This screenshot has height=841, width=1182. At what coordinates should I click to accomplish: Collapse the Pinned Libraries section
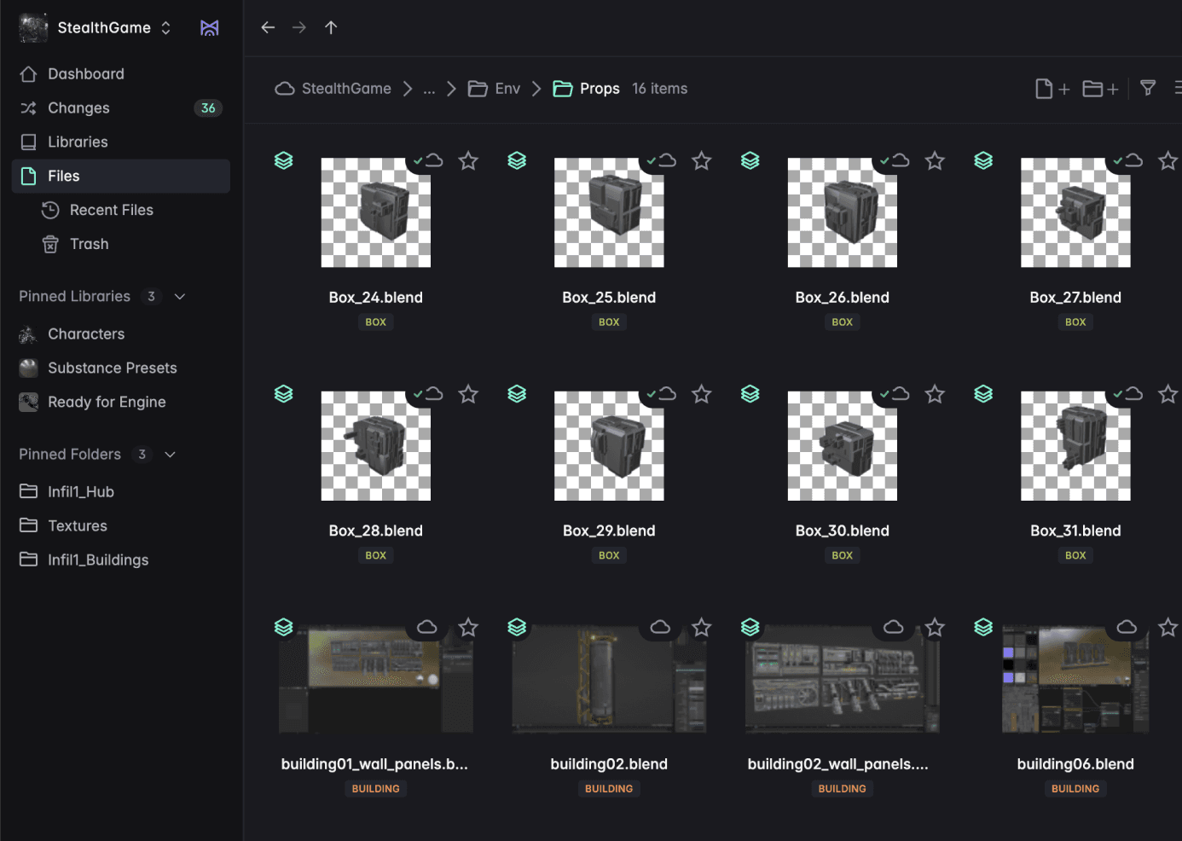tap(179, 296)
